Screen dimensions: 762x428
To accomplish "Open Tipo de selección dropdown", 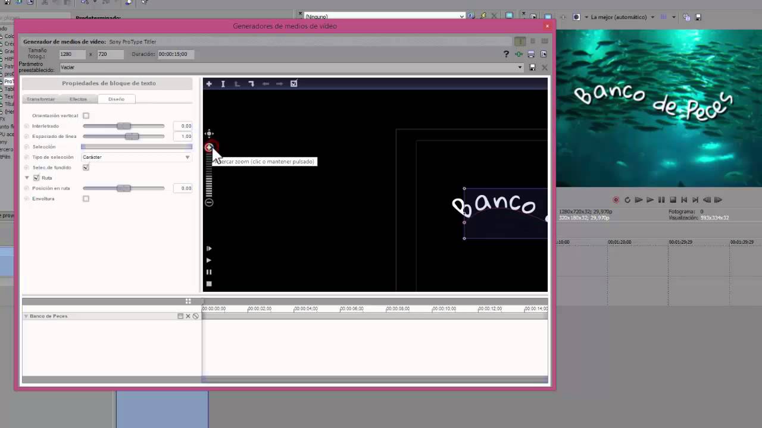I will click(x=136, y=158).
